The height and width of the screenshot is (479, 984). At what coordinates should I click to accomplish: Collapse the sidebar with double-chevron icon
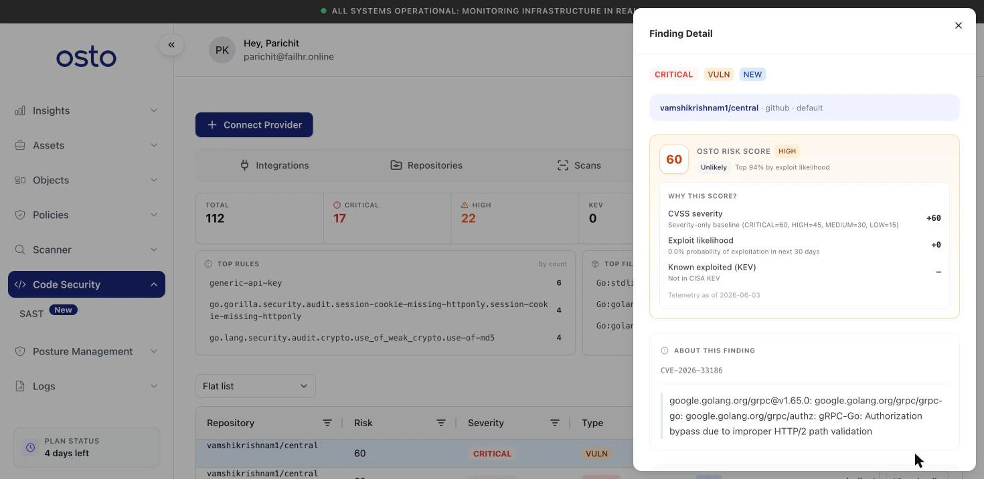click(171, 45)
